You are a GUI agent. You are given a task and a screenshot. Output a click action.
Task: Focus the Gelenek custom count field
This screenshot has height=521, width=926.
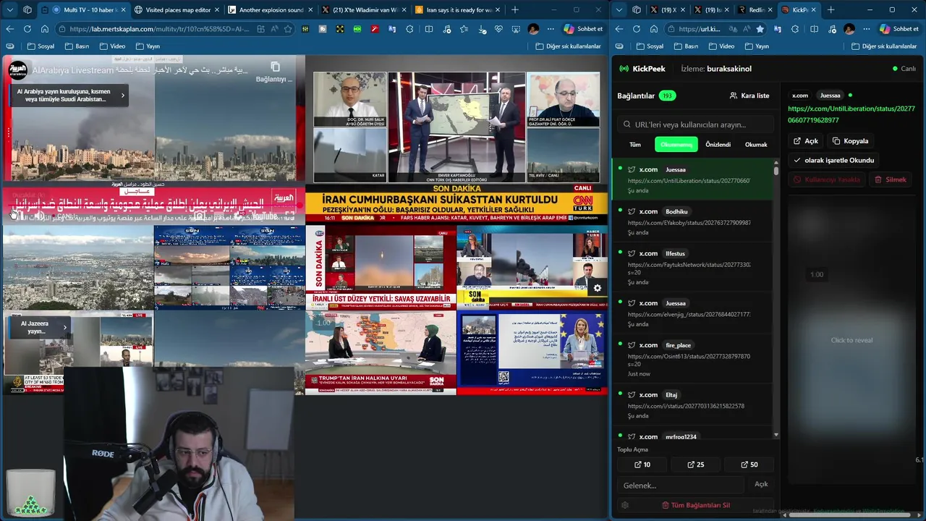coord(680,485)
